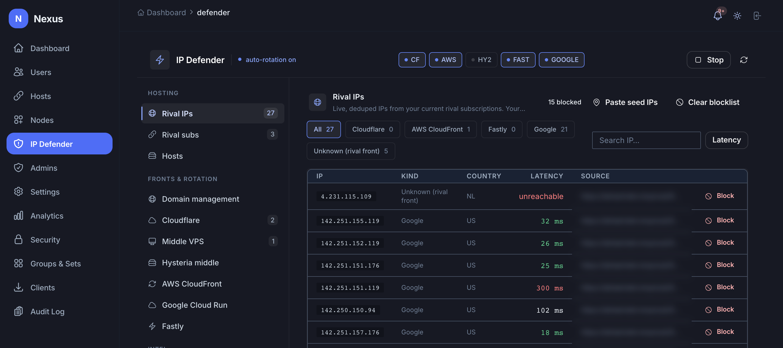This screenshot has height=348, width=783.
Task: Open Dashboard in the sidebar
Action: coord(59,48)
